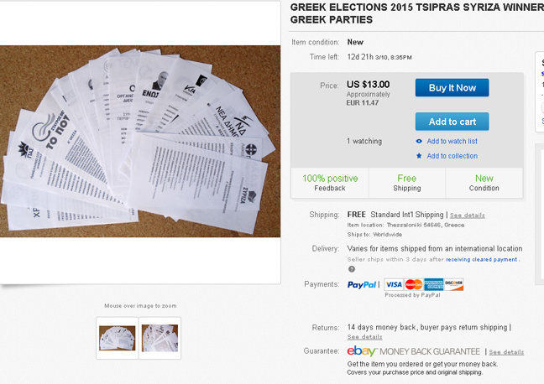Open the receiving cleared payment link

[482, 259]
